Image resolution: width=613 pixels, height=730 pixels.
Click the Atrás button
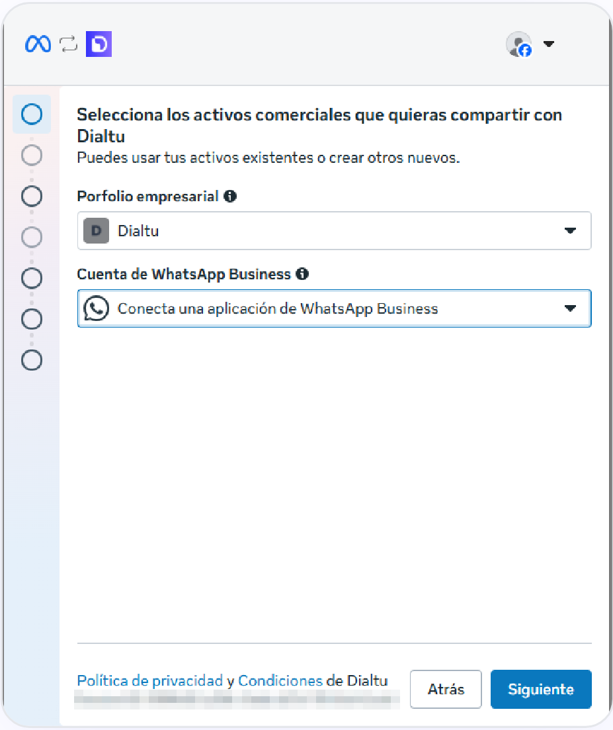446,689
